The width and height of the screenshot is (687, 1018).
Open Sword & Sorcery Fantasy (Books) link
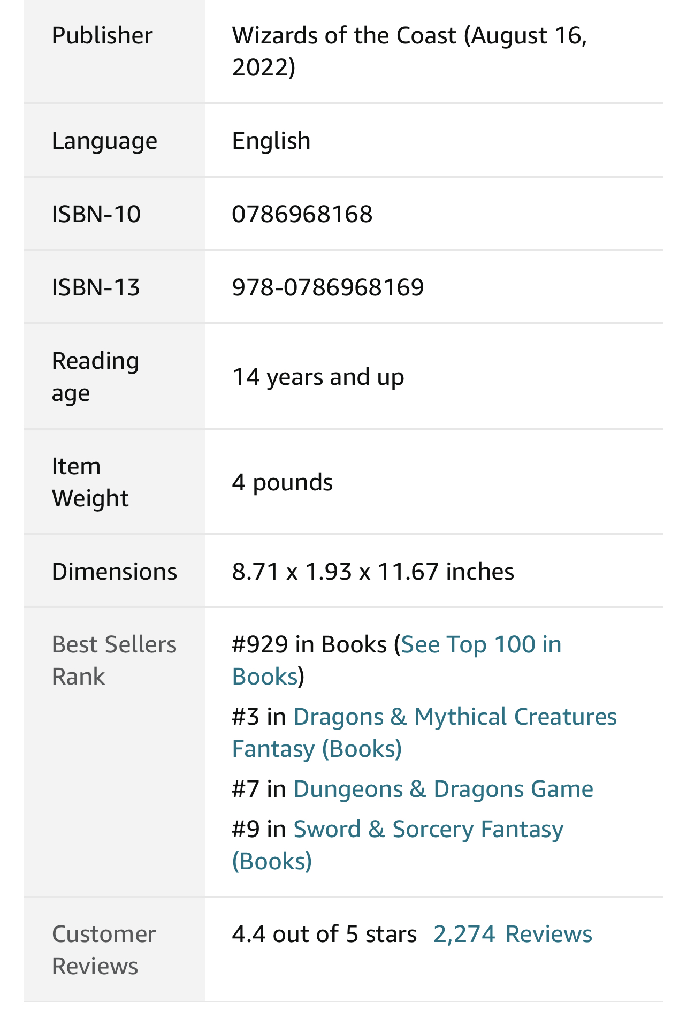point(428,829)
